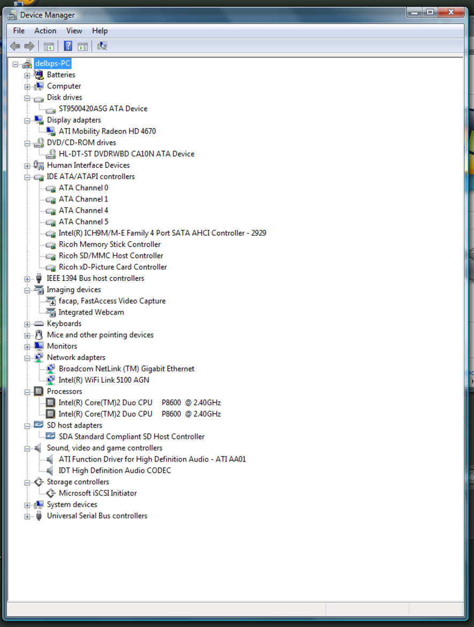This screenshot has width=474, height=627.
Task: Collapse the dellxps-PC root node
Action: click(x=15, y=64)
